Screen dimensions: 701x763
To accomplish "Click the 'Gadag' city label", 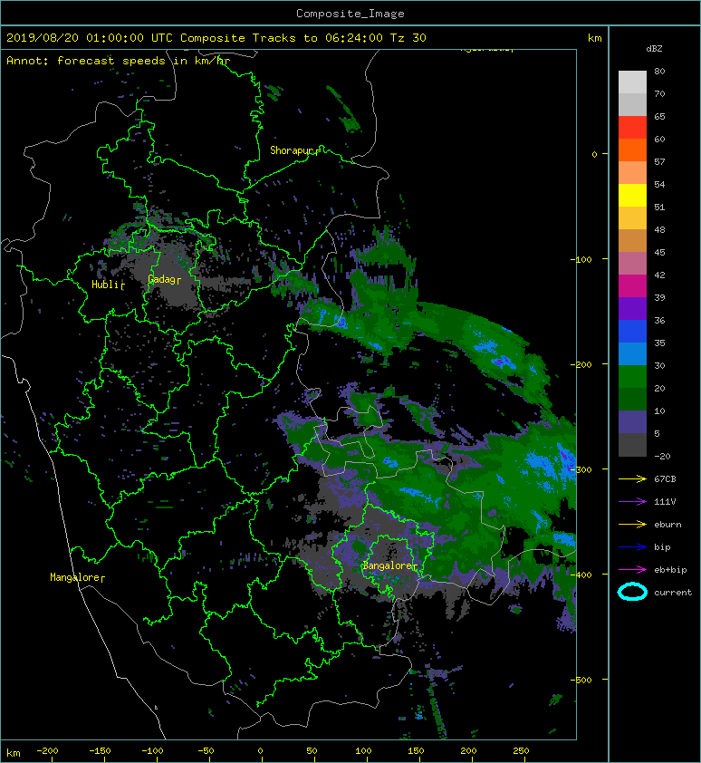I will point(161,279).
